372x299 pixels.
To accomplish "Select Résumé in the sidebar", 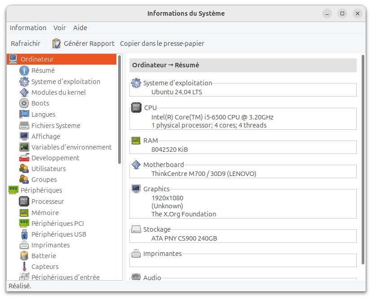I will 43,70.
